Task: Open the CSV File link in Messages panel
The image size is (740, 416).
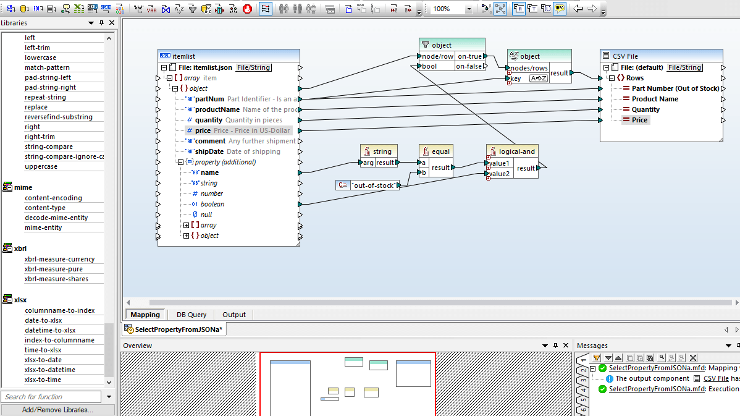Action: click(717, 378)
